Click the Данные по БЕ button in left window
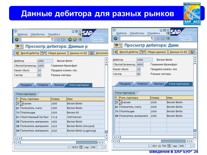 point(78,53)
